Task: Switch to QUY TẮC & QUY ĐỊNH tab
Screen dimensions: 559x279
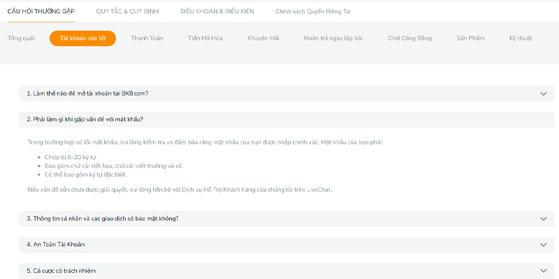Action: click(127, 11)
